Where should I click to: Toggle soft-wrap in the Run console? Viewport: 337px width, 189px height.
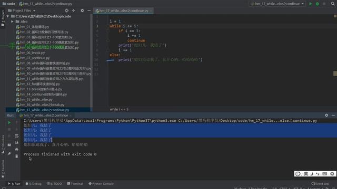[x=16, y=136]
